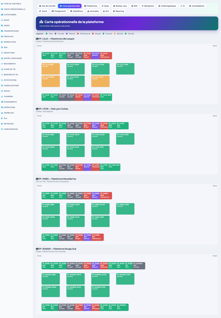Select the orange PF-LILLE-ZREC saturated zone tile
This screenshot has width=221, height=318.
[51, 69]
